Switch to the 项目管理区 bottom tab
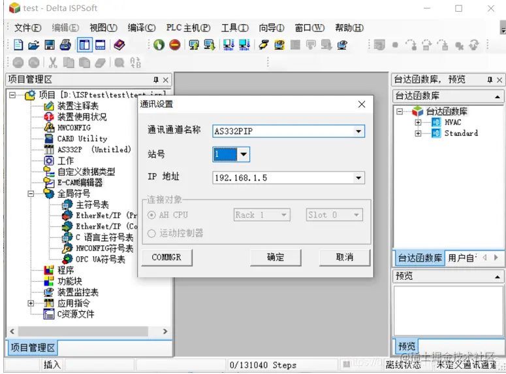This screenshot has height=374, width=506. pos(33,348)
